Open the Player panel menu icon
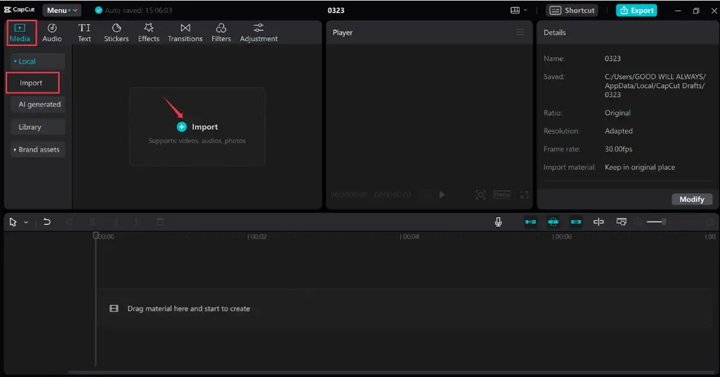Image resolution: width=720 pixels, height=377 pixels. 520,32
